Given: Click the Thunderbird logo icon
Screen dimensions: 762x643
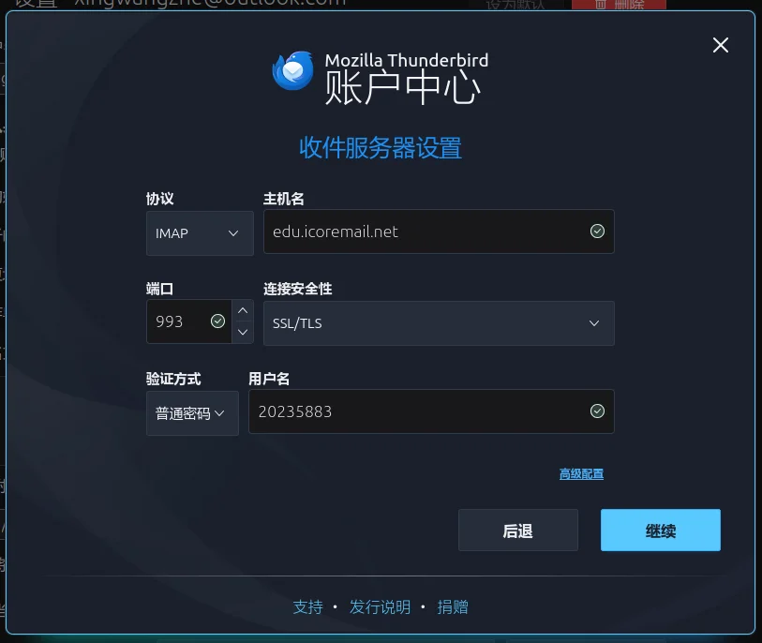Looking at the screenshot, I should [x=293, y=71].
